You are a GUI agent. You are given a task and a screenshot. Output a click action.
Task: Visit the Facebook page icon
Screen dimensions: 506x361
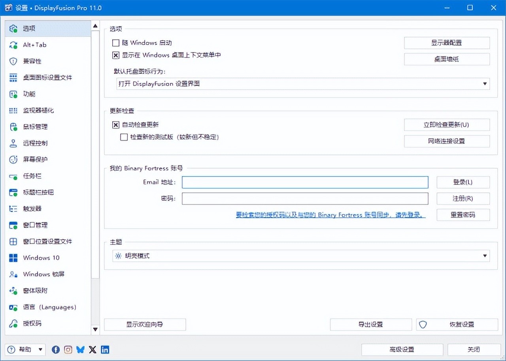tap(56, 350)
